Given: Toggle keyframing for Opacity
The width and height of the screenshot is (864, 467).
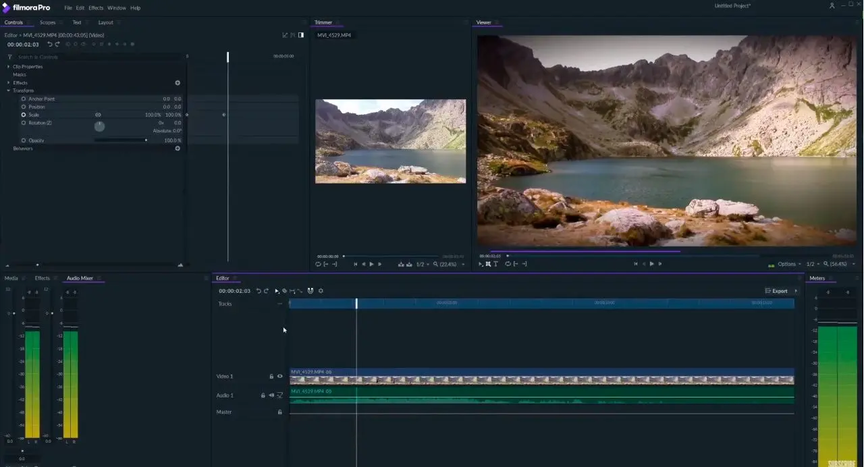Looking at the screenshot, I should 24,140.
